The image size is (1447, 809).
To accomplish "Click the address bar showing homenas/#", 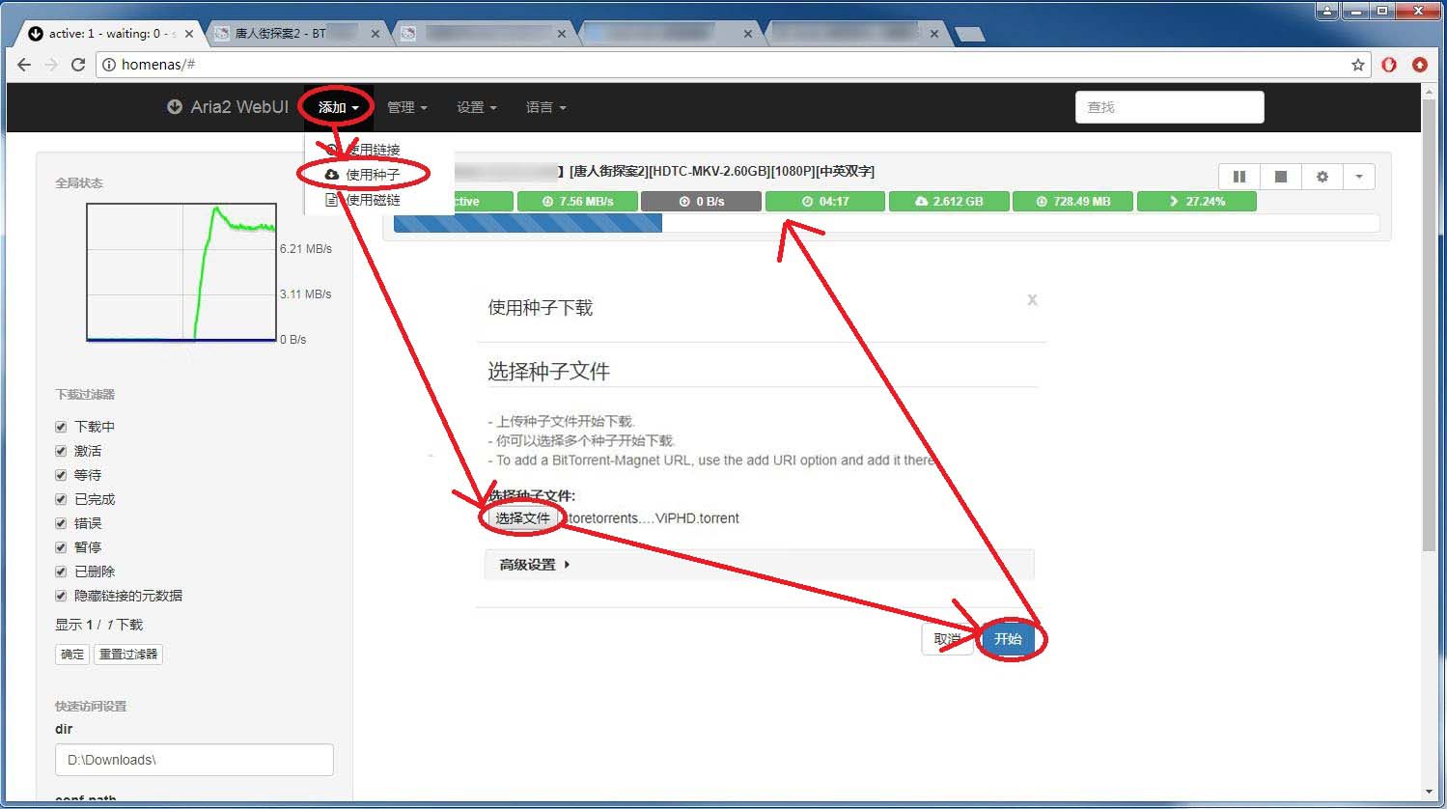I will click(x=734, y=65).
